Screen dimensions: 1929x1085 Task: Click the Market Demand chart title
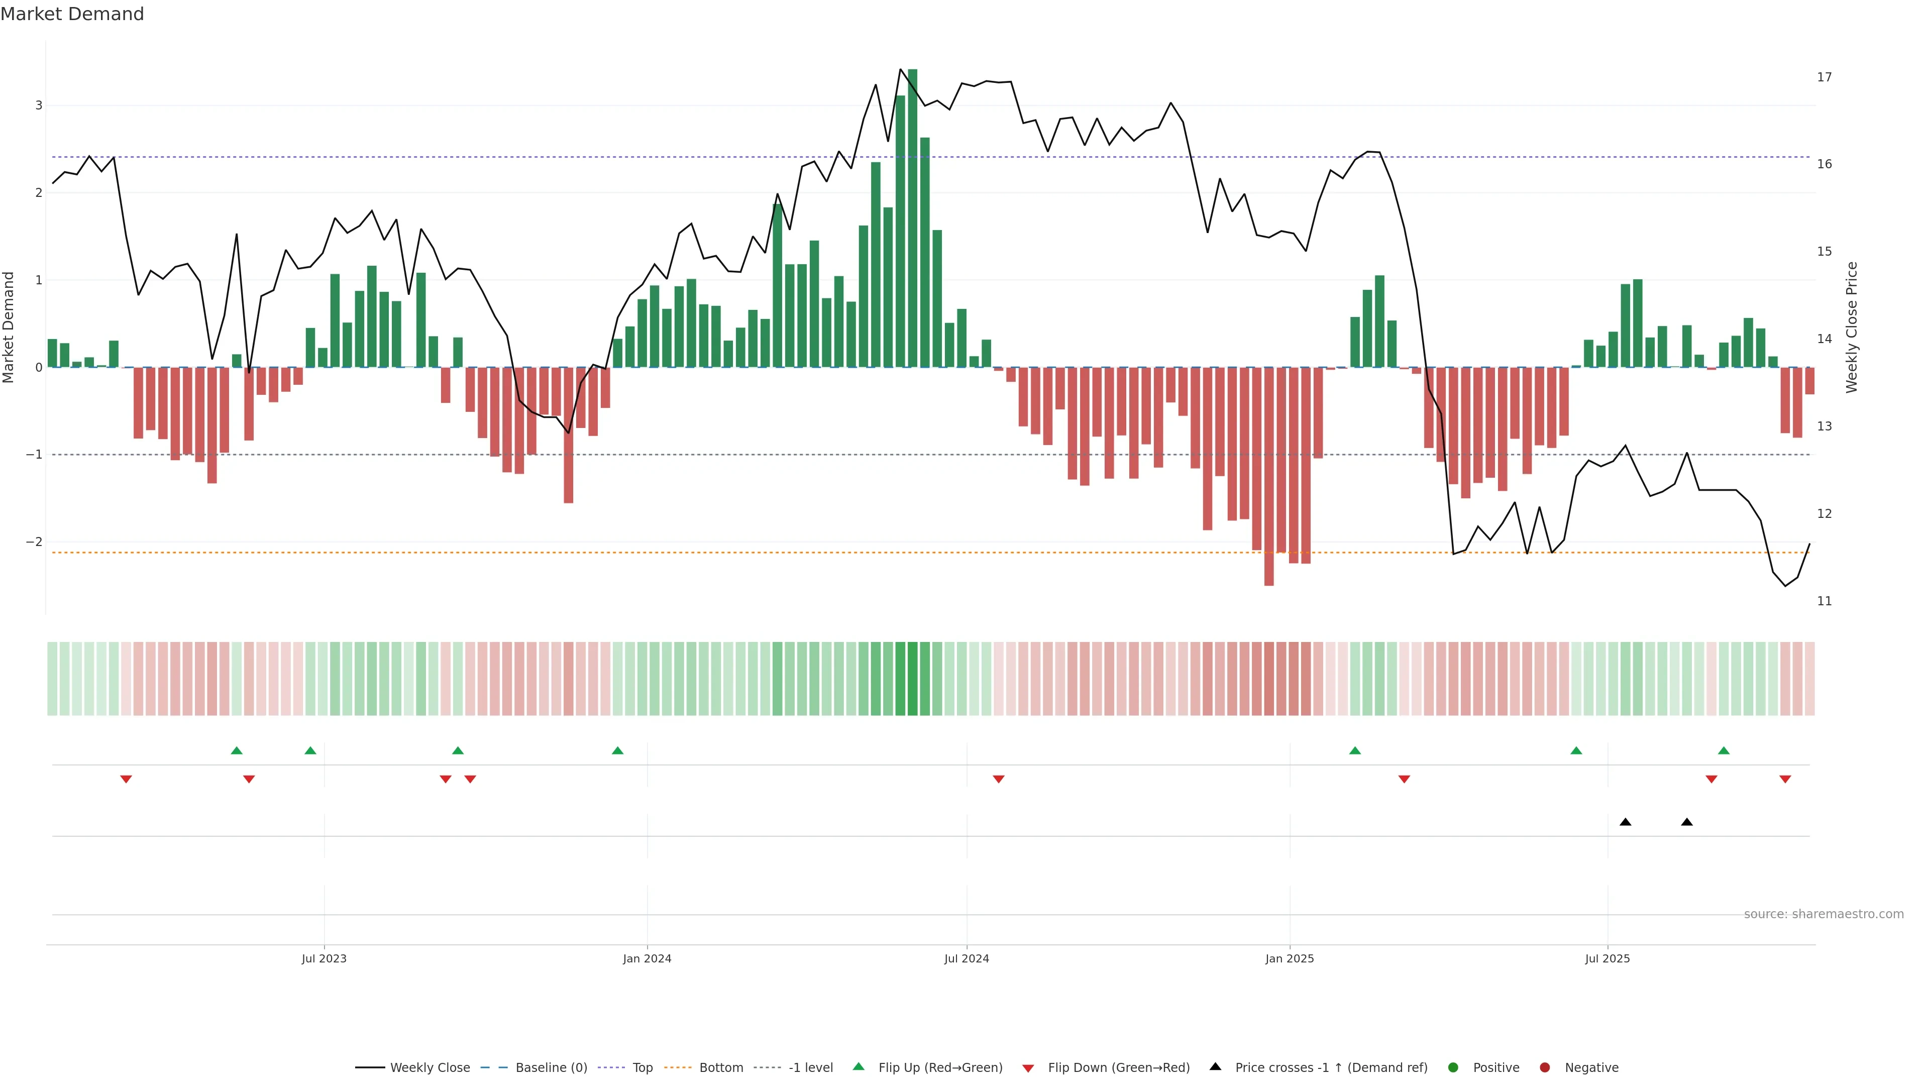(x=72, y=14)
